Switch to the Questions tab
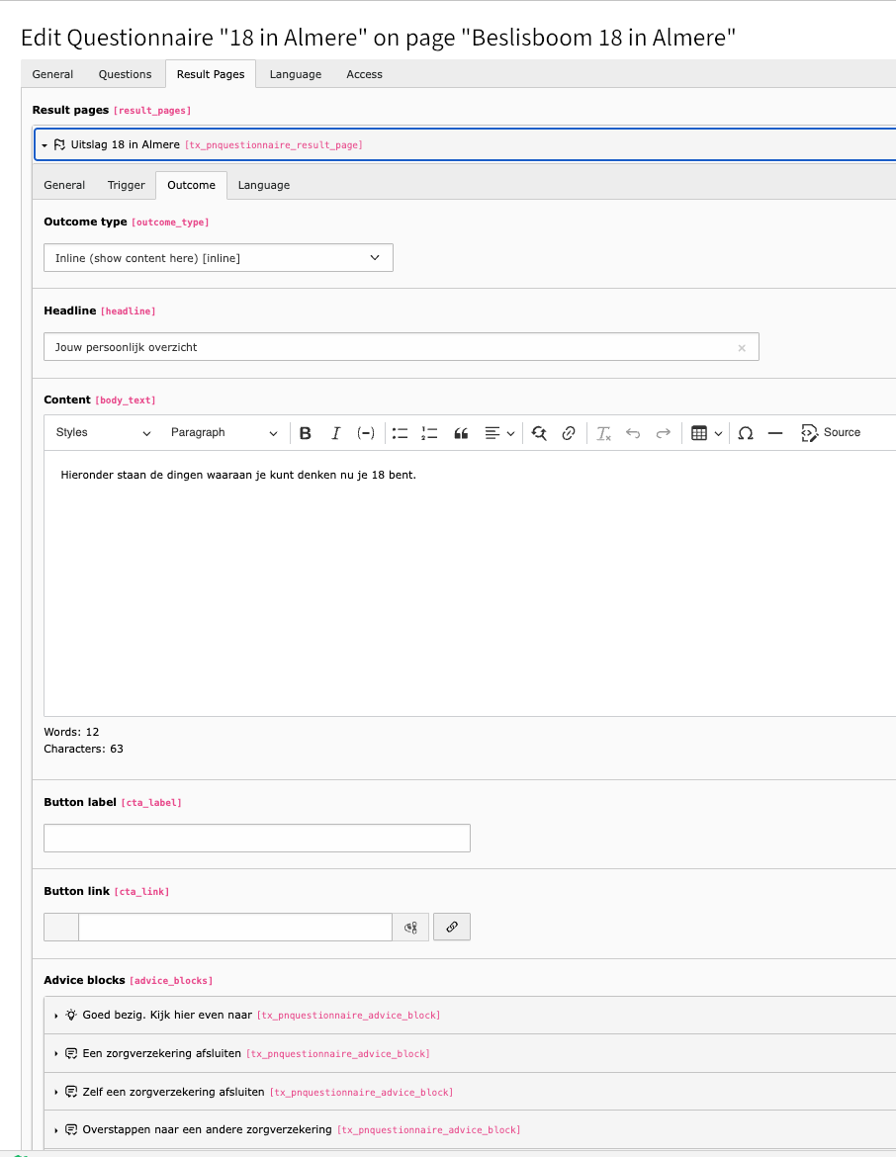 click(125, 74)
